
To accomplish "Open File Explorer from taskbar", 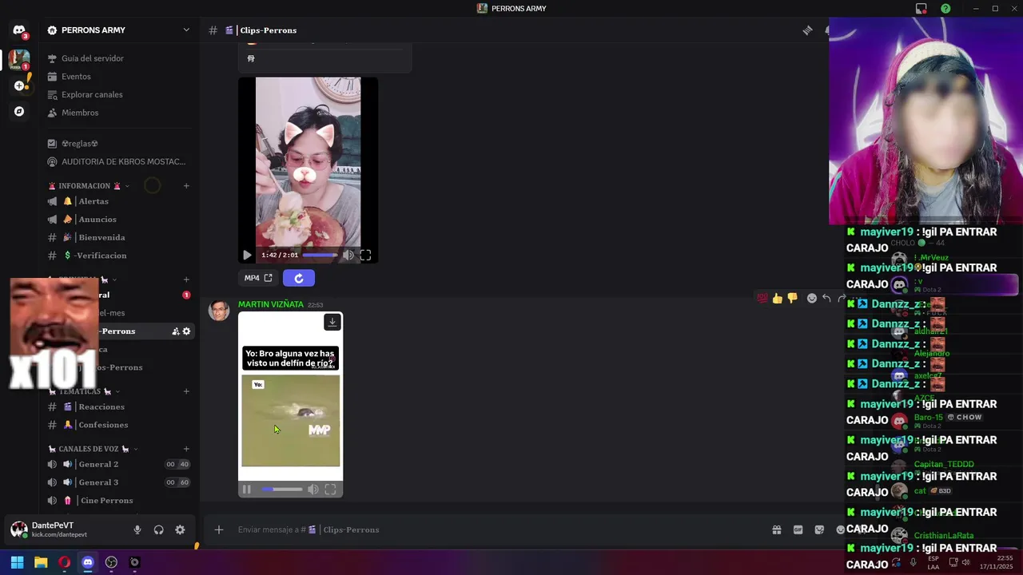I will pos(41,562).
